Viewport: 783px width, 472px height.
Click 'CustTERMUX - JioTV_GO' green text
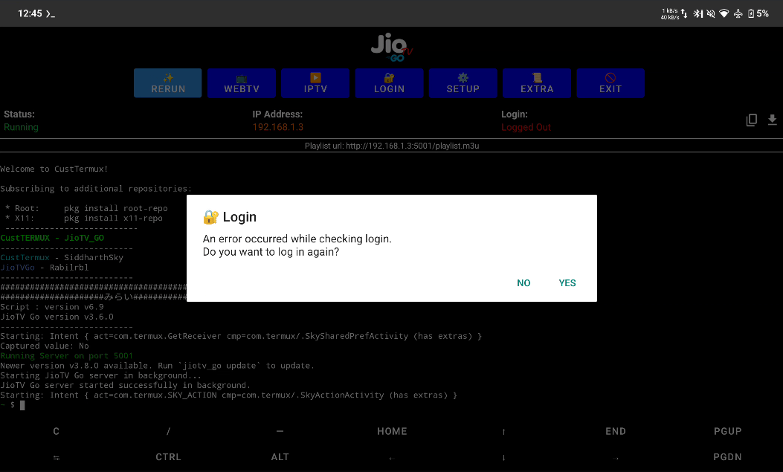tap(52, 238)
